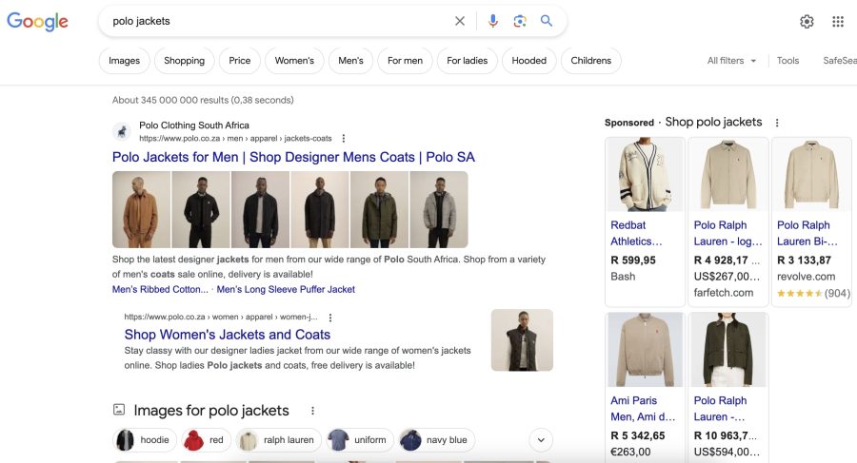Open the Google apps grid icon
The image size is (857, 463).
coord(838,21)
